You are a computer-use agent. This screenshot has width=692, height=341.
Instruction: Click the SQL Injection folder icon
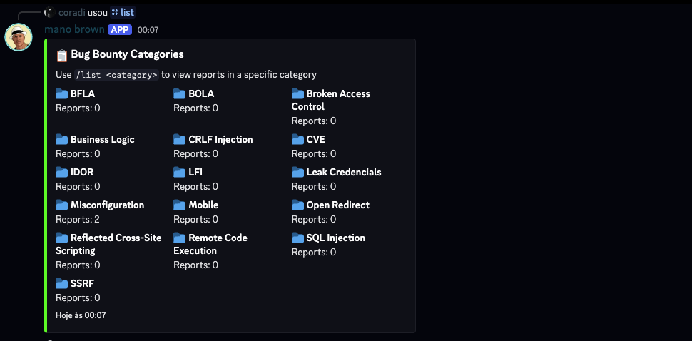[x=298, y=238]
